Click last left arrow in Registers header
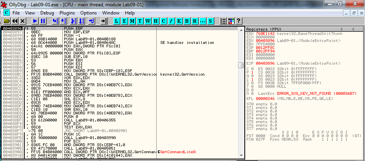This screenshot has width=365, height=161. [353, 29]
